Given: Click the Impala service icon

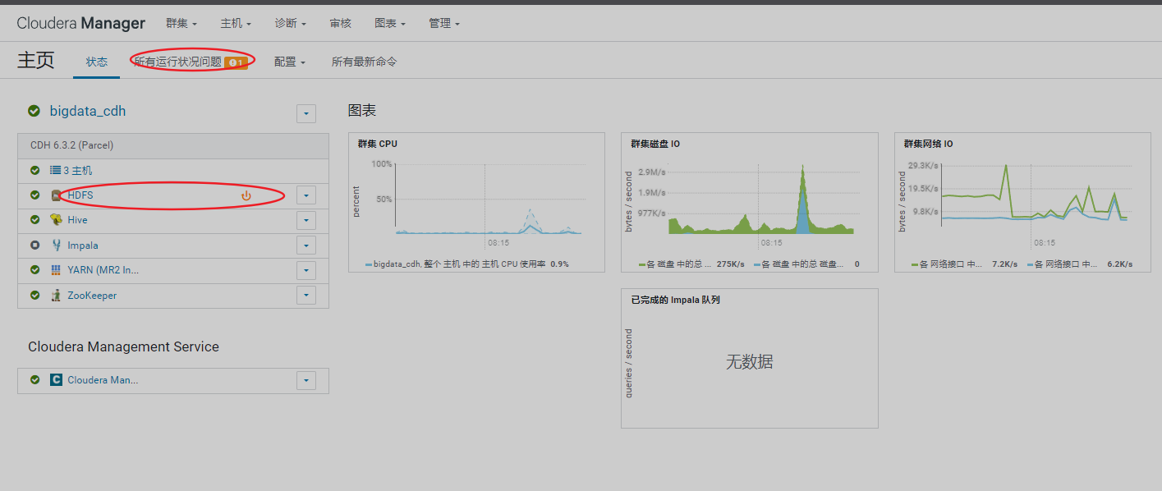Looking at the screenshot, I should 56,245.
